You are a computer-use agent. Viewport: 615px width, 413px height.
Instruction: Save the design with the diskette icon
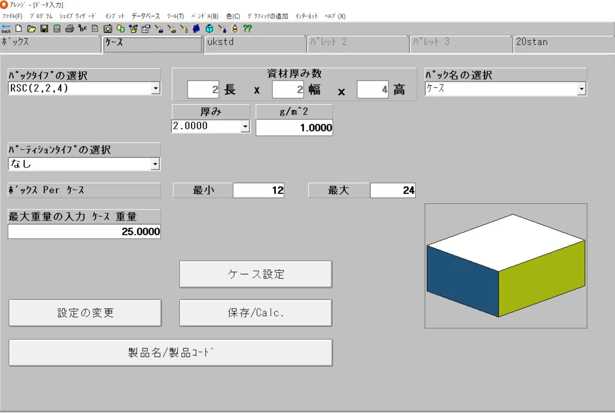[44, 29]
